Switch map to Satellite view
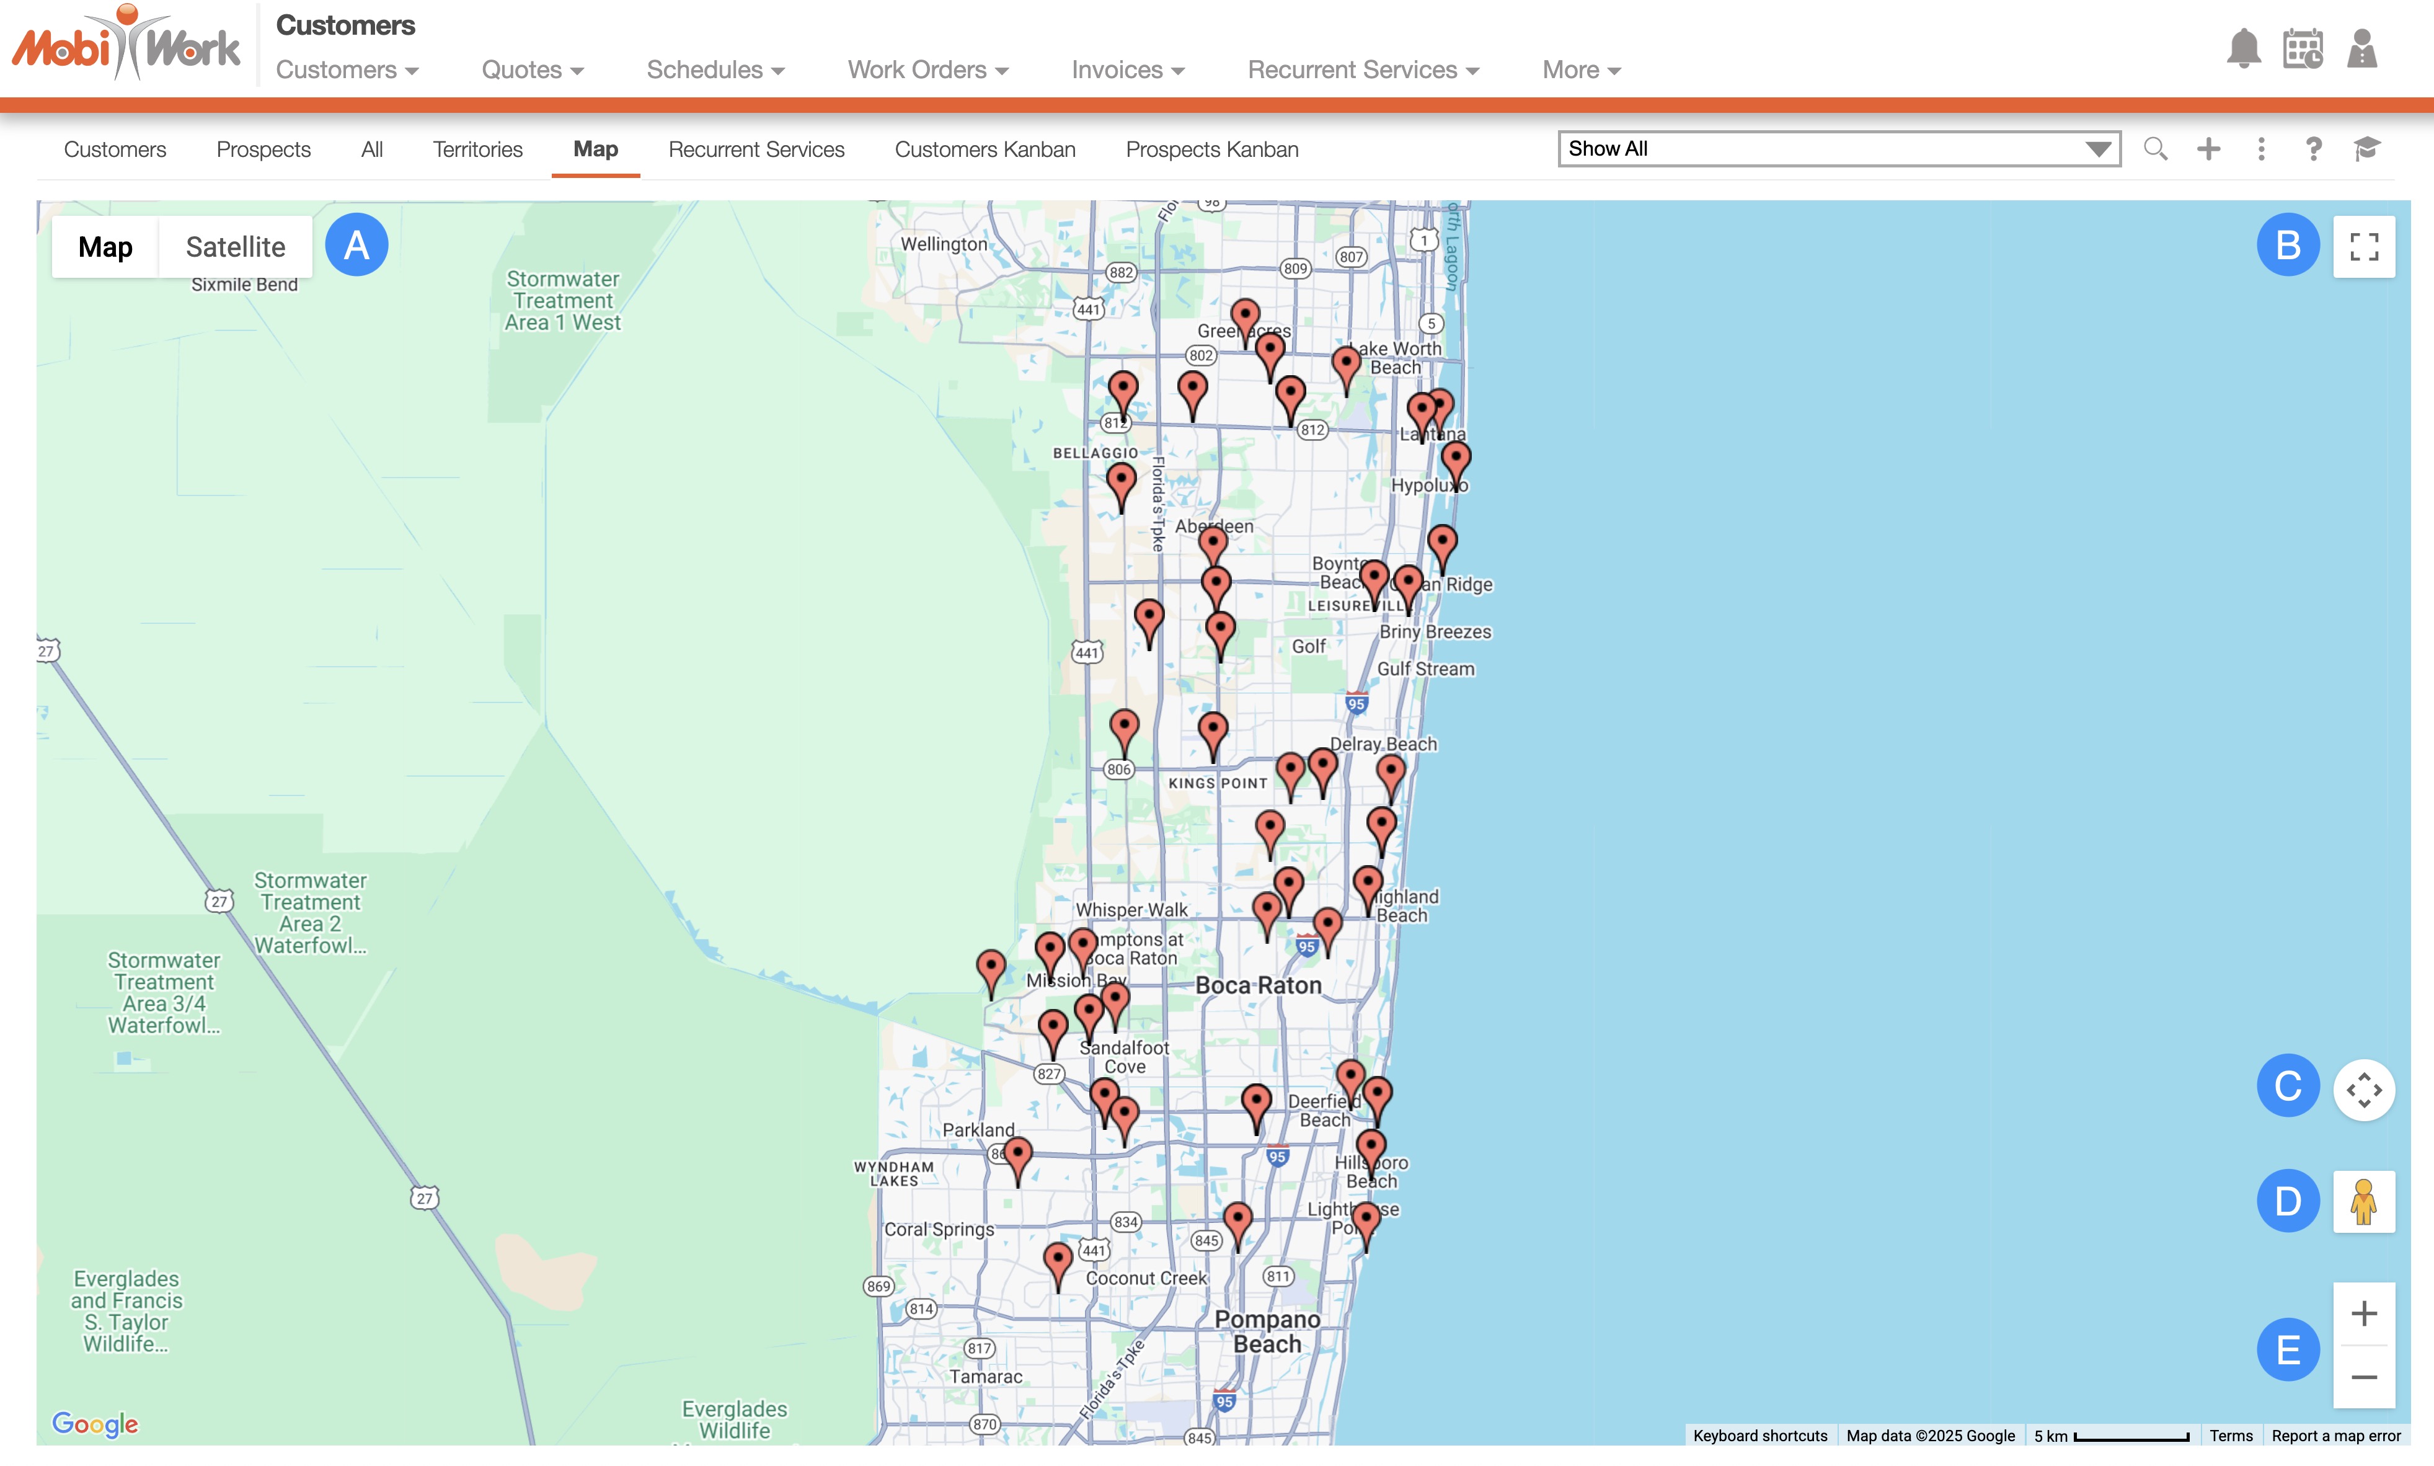Image resolution: width=2434 pixels, height=1466 pixels. [x=235, y=247]
